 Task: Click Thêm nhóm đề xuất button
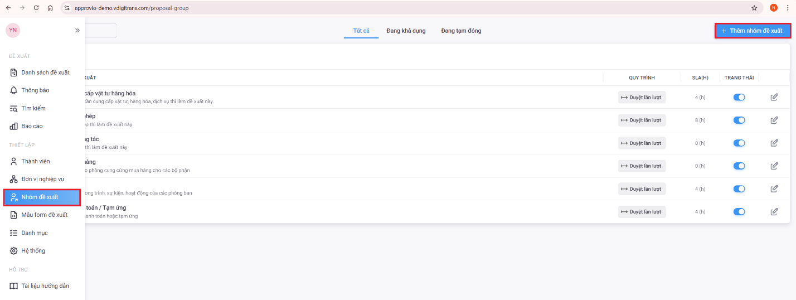point(753,31)
